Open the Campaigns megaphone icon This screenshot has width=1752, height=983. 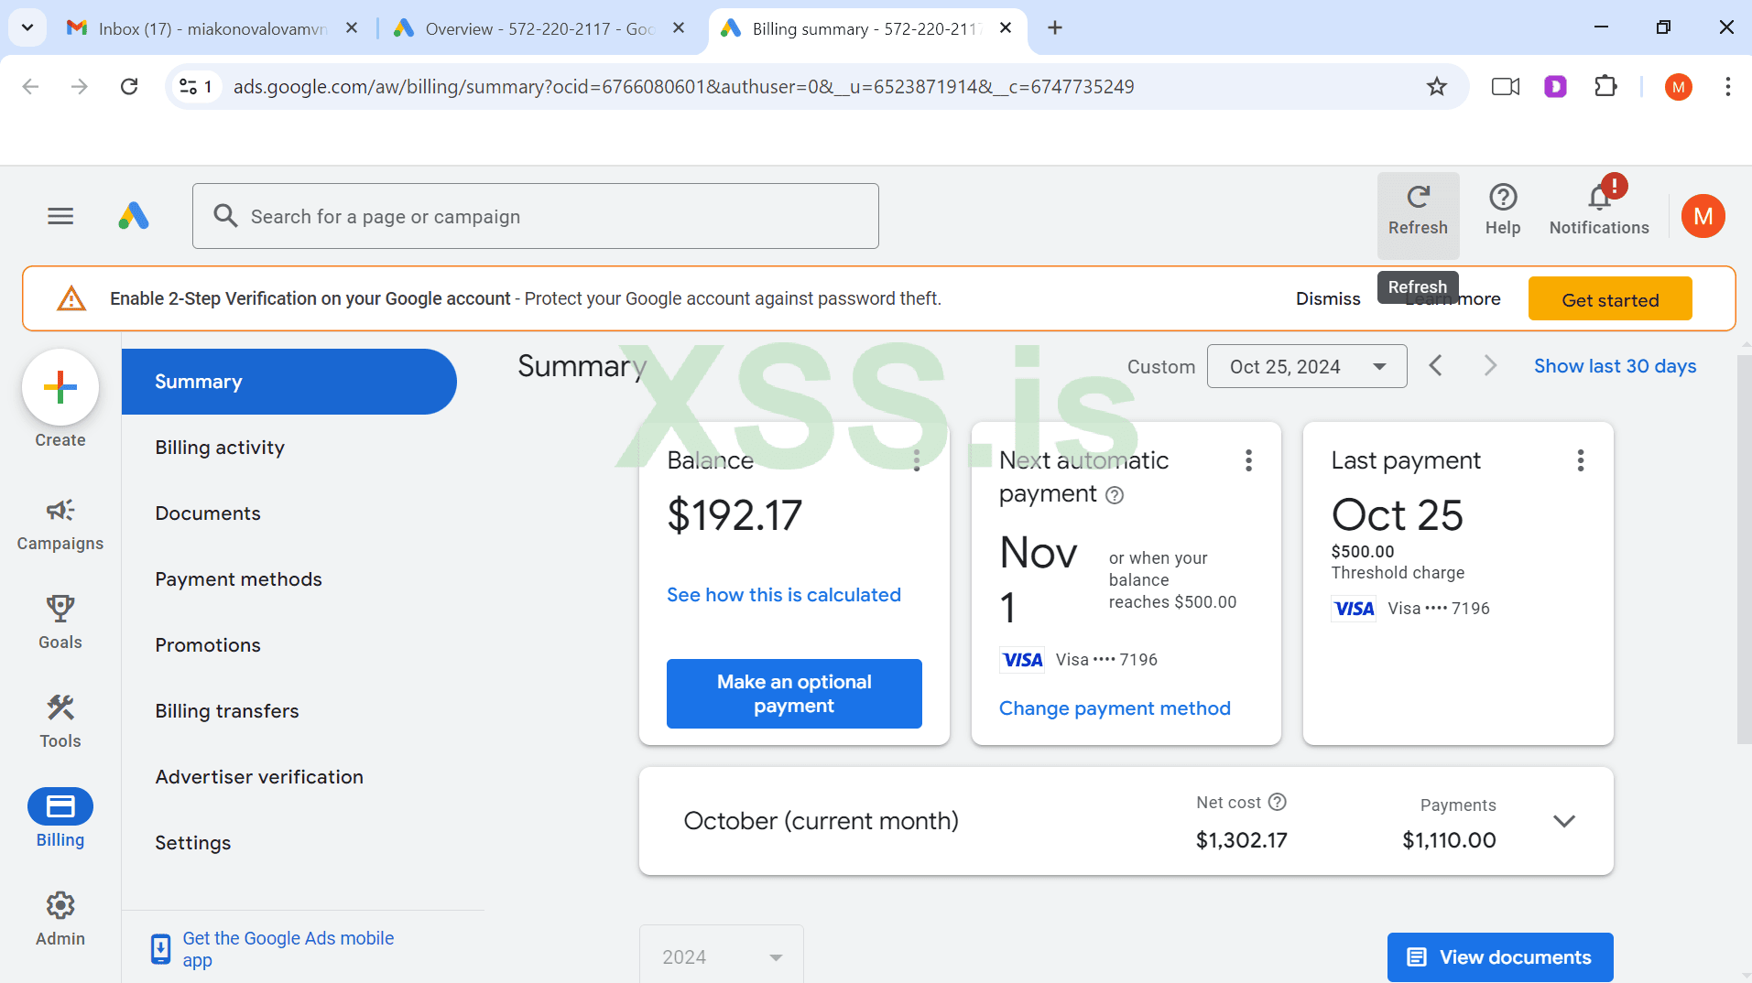(60, 511)
